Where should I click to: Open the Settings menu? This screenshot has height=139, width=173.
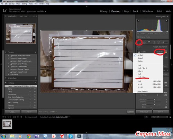[x=25, y=4]
